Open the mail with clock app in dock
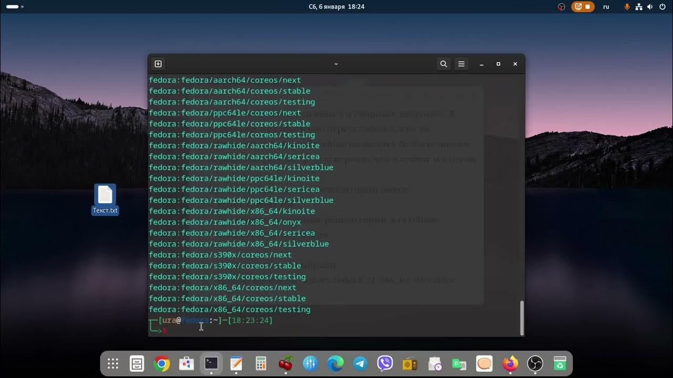The image size is (673, 378). [x=435, y=363]
